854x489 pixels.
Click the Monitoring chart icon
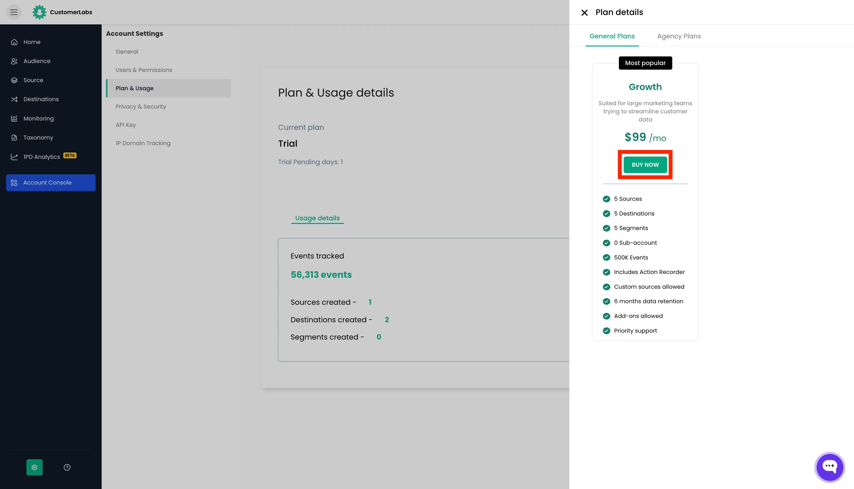pyautogui.click(x=14, y=118)
